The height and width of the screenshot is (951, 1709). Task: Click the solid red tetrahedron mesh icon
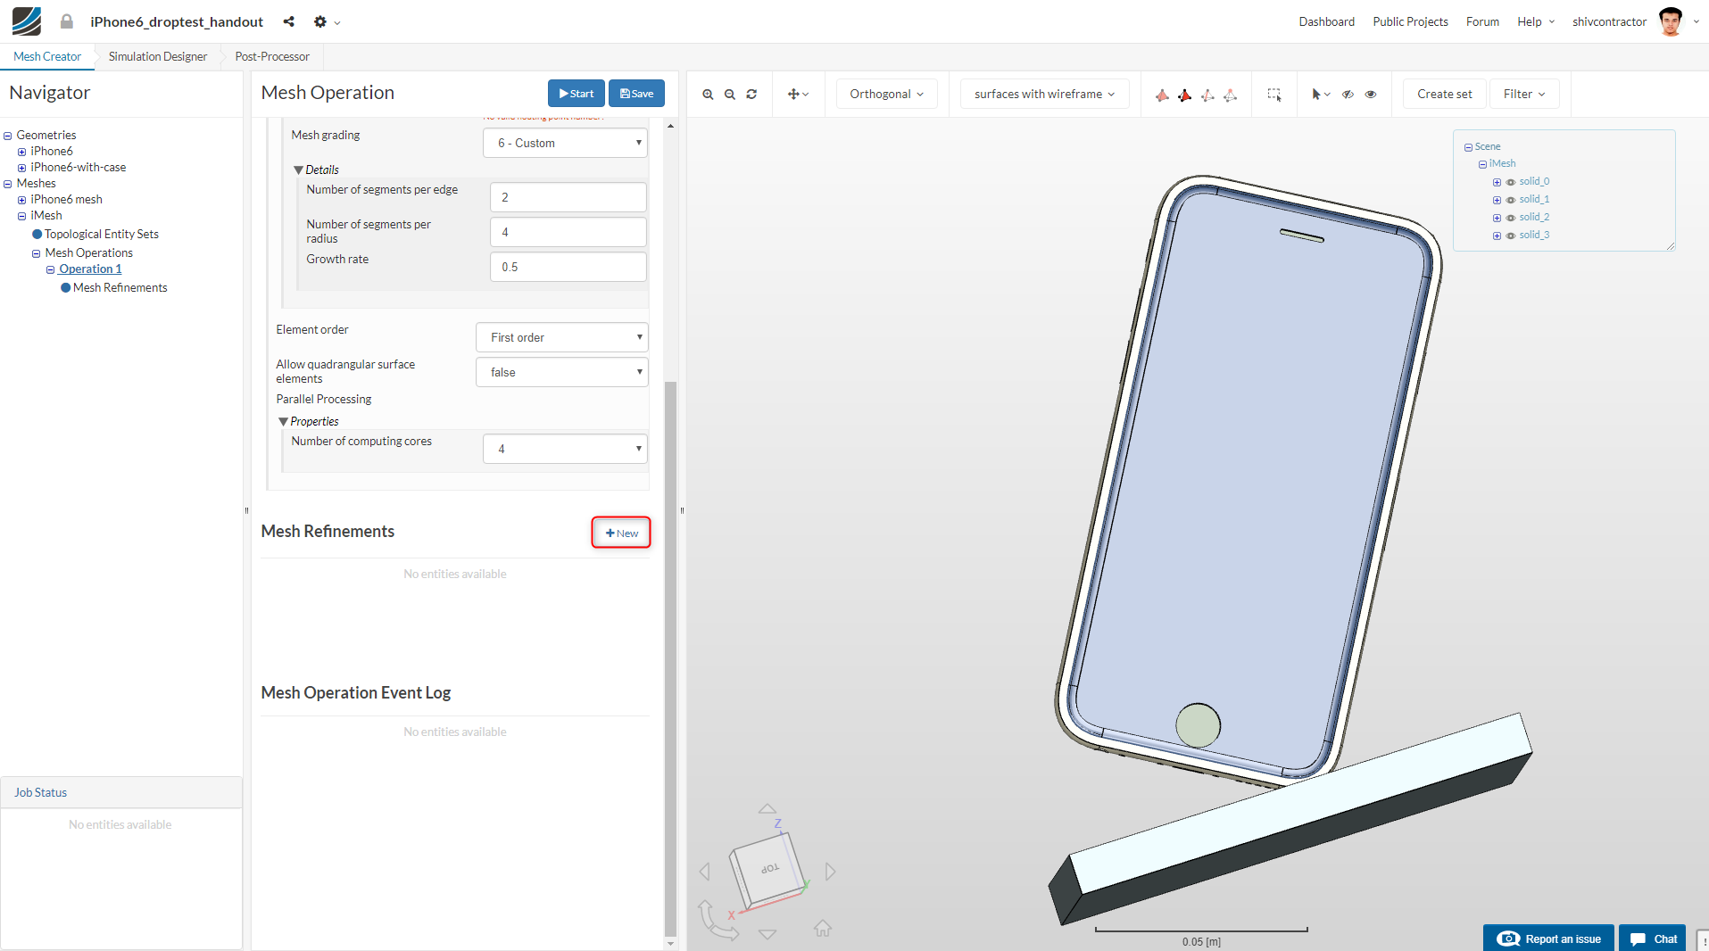coord(1185,95)
